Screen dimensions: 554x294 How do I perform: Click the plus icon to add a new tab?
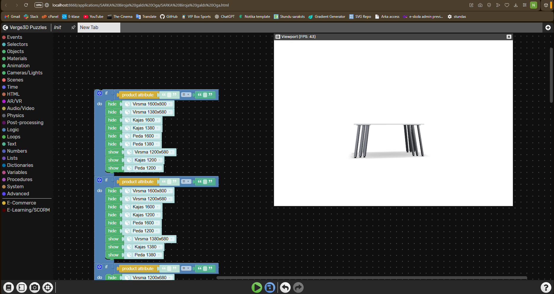(548, 28)
